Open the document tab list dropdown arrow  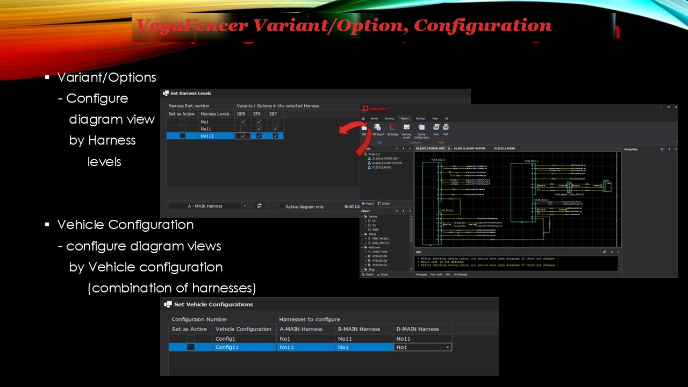(x=618, y=148)
